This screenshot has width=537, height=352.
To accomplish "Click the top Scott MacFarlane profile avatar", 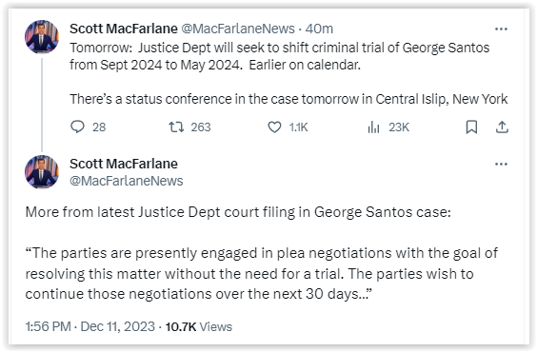I will (x=42, y=37).
